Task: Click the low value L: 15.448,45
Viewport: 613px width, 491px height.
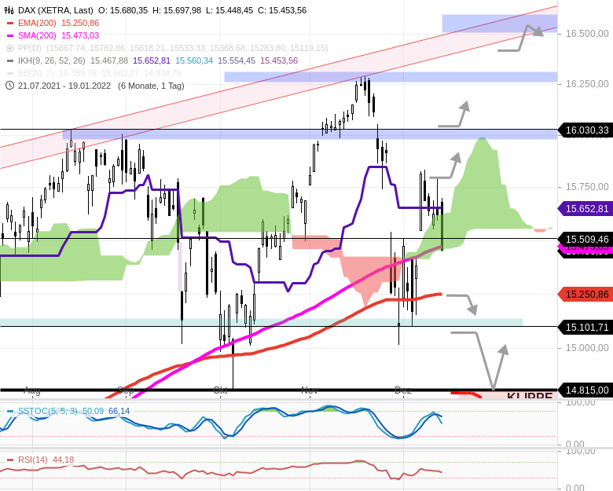Action: pyautogui.click(x=229, y=10)
